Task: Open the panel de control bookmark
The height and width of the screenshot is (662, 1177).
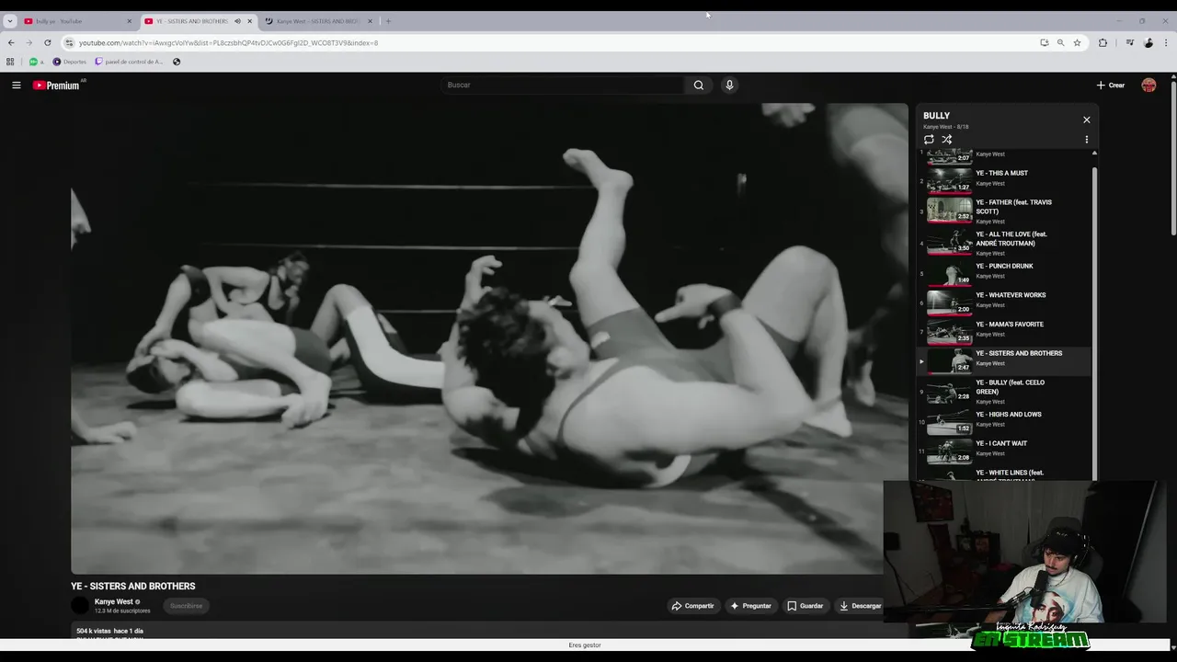Action: coord(129,62)
